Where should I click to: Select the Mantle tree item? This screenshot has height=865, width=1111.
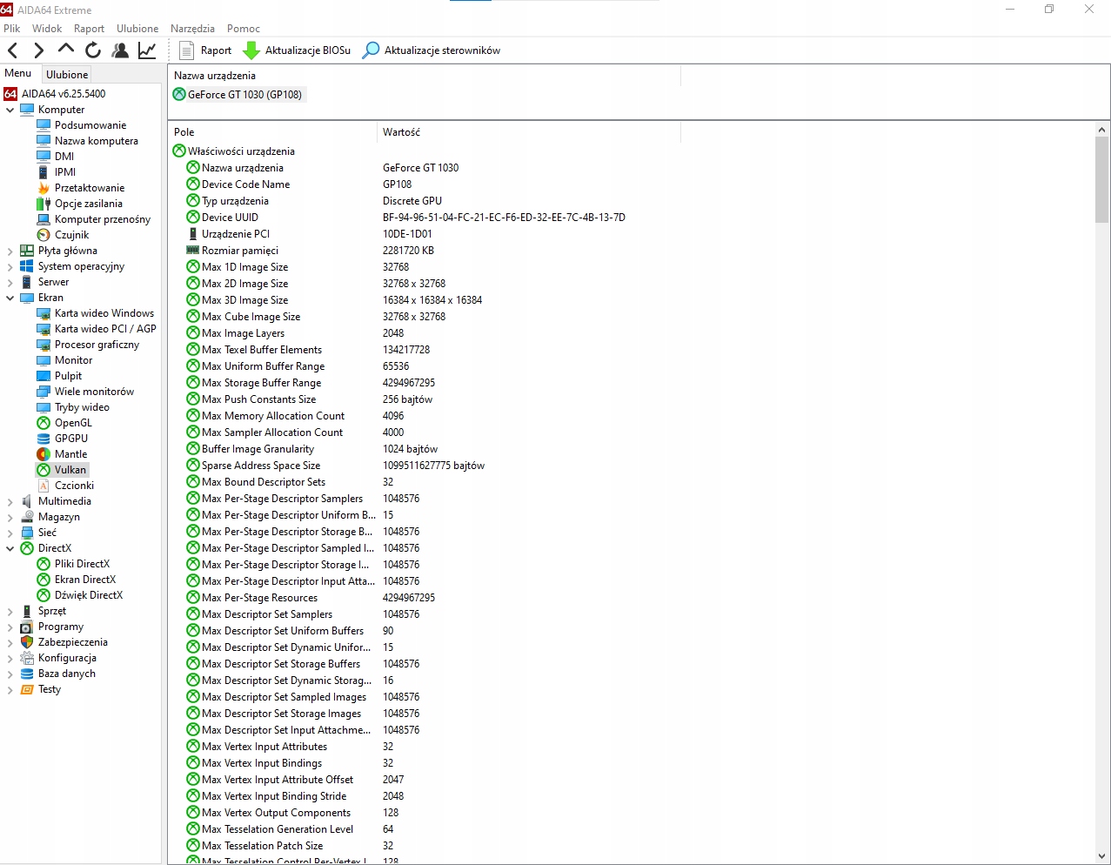point(62,454)
